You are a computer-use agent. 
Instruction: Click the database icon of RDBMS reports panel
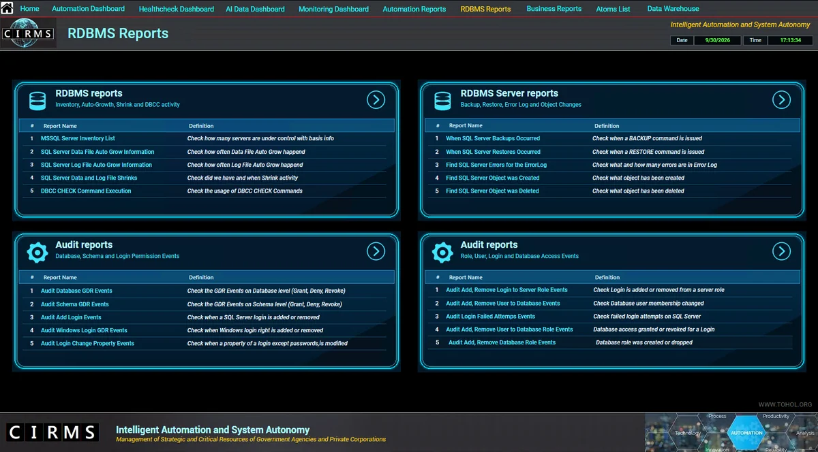tap(37, 100)
